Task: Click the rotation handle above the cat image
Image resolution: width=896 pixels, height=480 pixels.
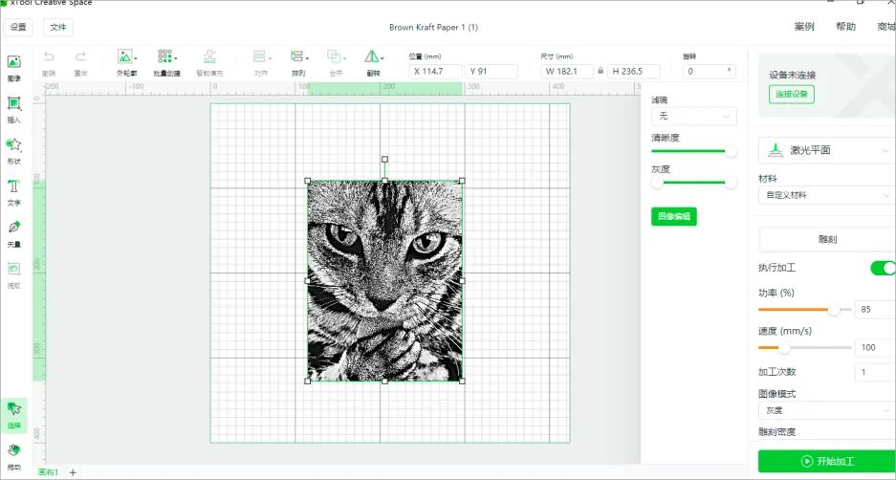Action: click(384, 160)
